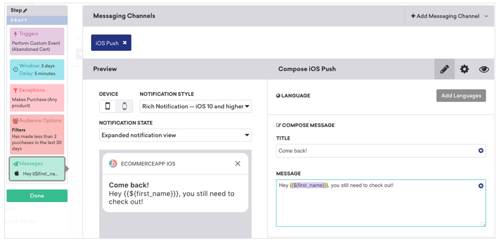Click the Done button

(x=37, y=196)
